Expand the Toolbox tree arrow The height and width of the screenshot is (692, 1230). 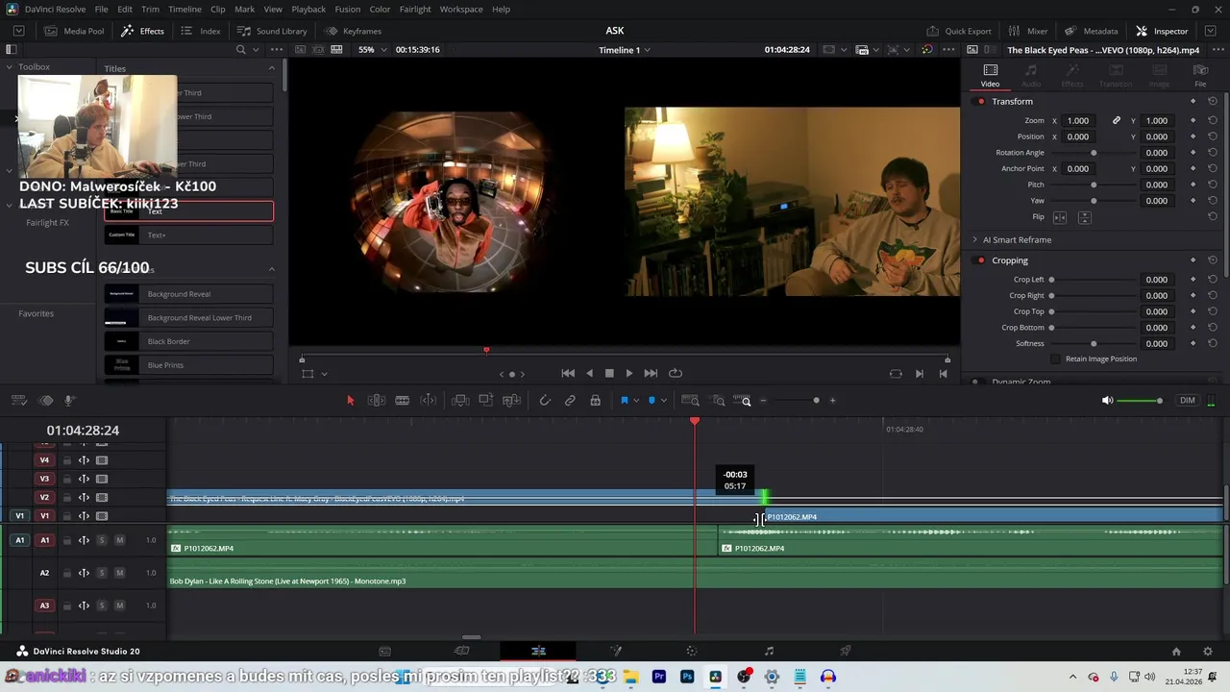(9, 67)
